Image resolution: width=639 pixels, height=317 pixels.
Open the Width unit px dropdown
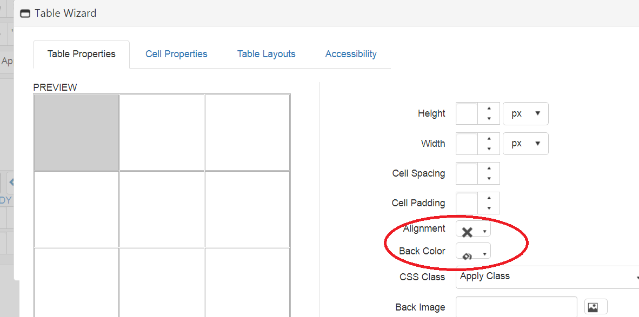pos(525,144)
